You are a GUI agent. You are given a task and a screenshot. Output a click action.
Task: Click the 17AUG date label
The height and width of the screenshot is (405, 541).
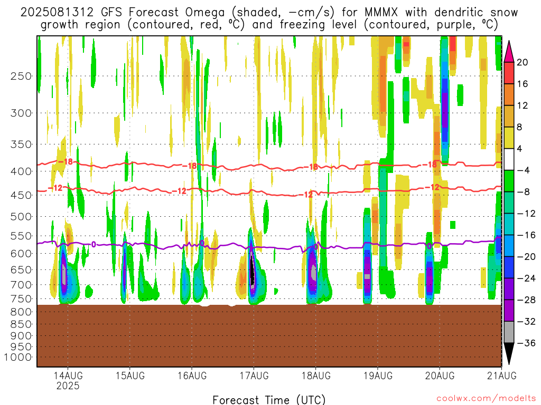click(x=254, y=375)
